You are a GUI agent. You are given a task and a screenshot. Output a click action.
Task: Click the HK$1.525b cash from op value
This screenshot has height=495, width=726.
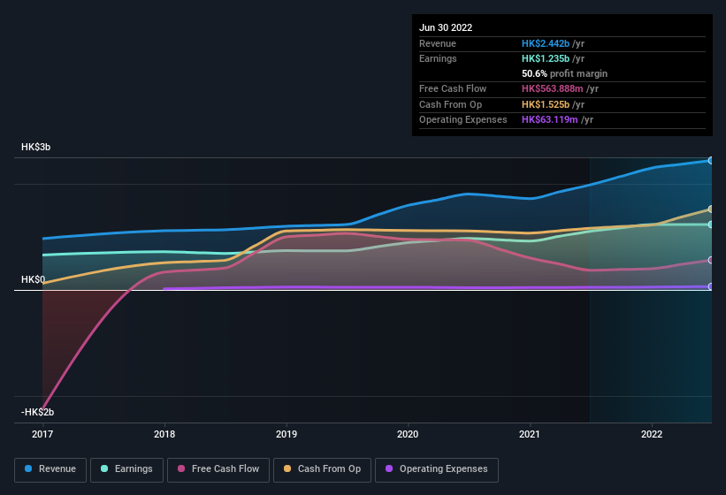[546, 104]
